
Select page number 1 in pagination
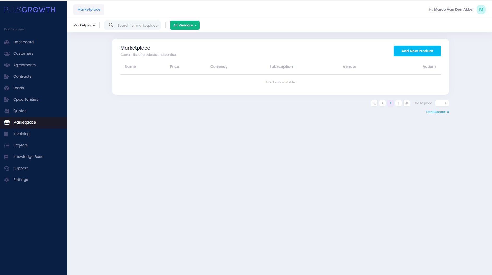390,103
